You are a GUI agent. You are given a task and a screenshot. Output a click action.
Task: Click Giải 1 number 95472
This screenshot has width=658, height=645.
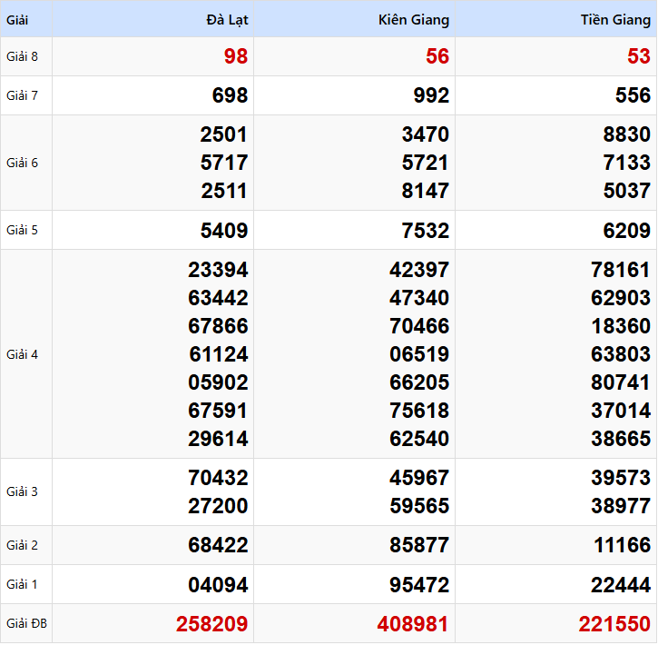[x=419, y=584]
